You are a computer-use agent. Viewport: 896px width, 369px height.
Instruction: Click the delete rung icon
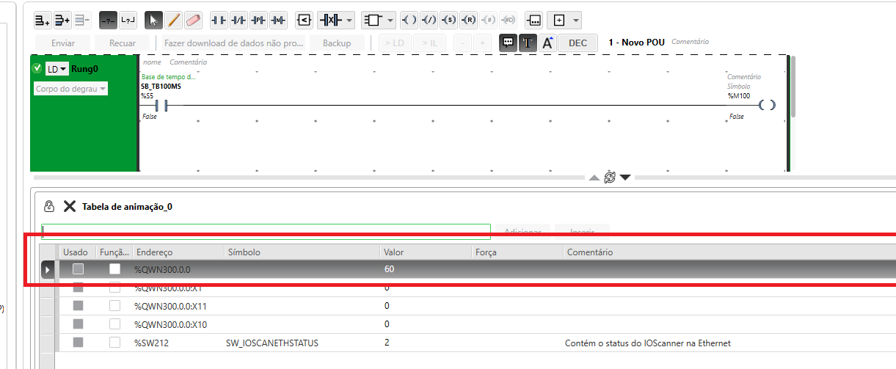[83, 20]
